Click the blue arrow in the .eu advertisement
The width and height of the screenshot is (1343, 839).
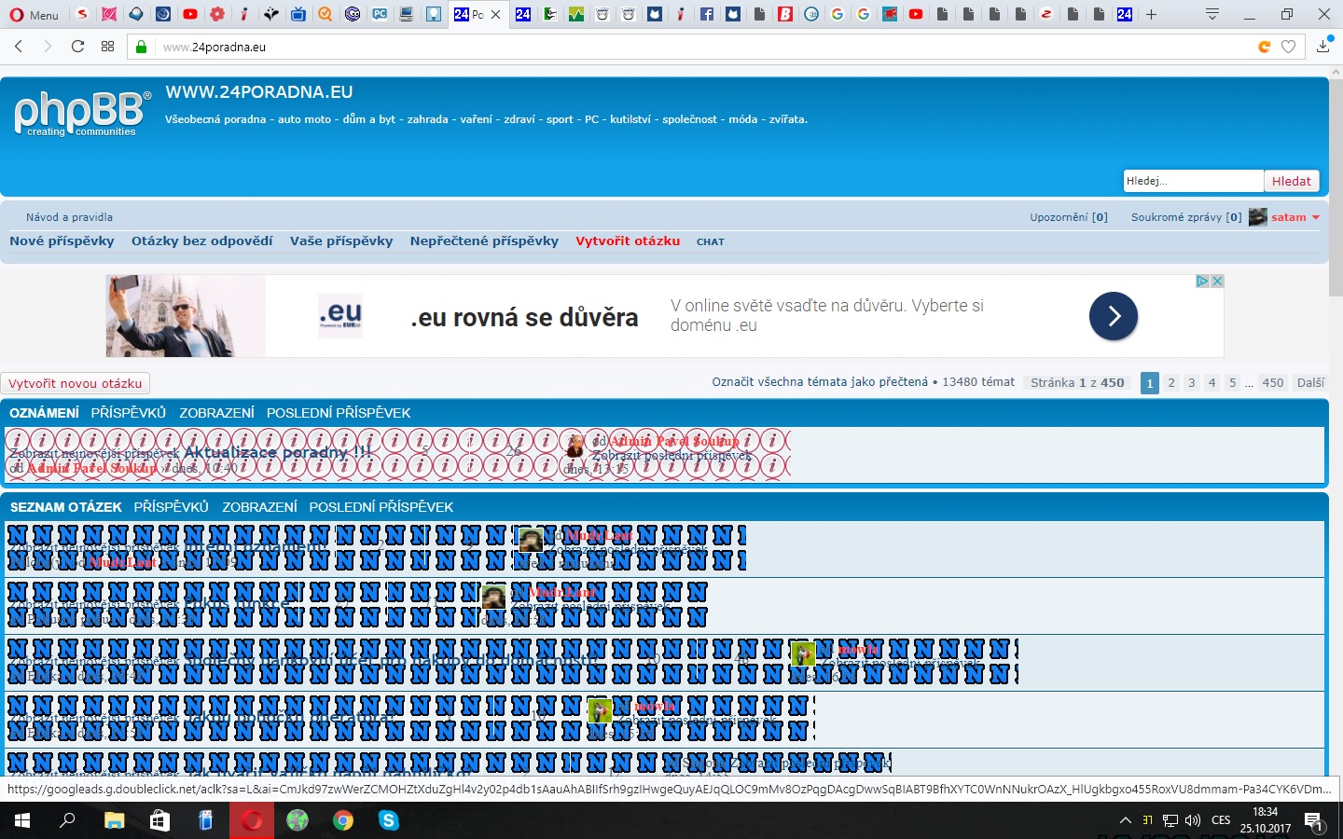(x=1113, y=316)
